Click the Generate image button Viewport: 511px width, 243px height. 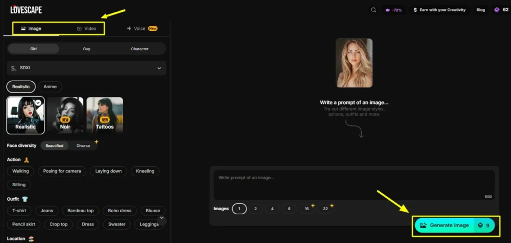coord(455,225)
